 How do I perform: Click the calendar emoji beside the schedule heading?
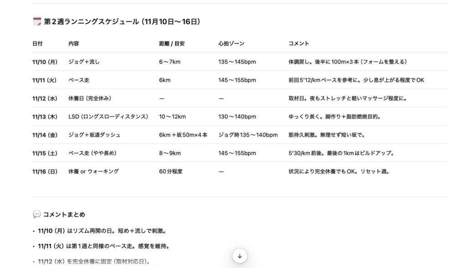[x=37, y=21]
